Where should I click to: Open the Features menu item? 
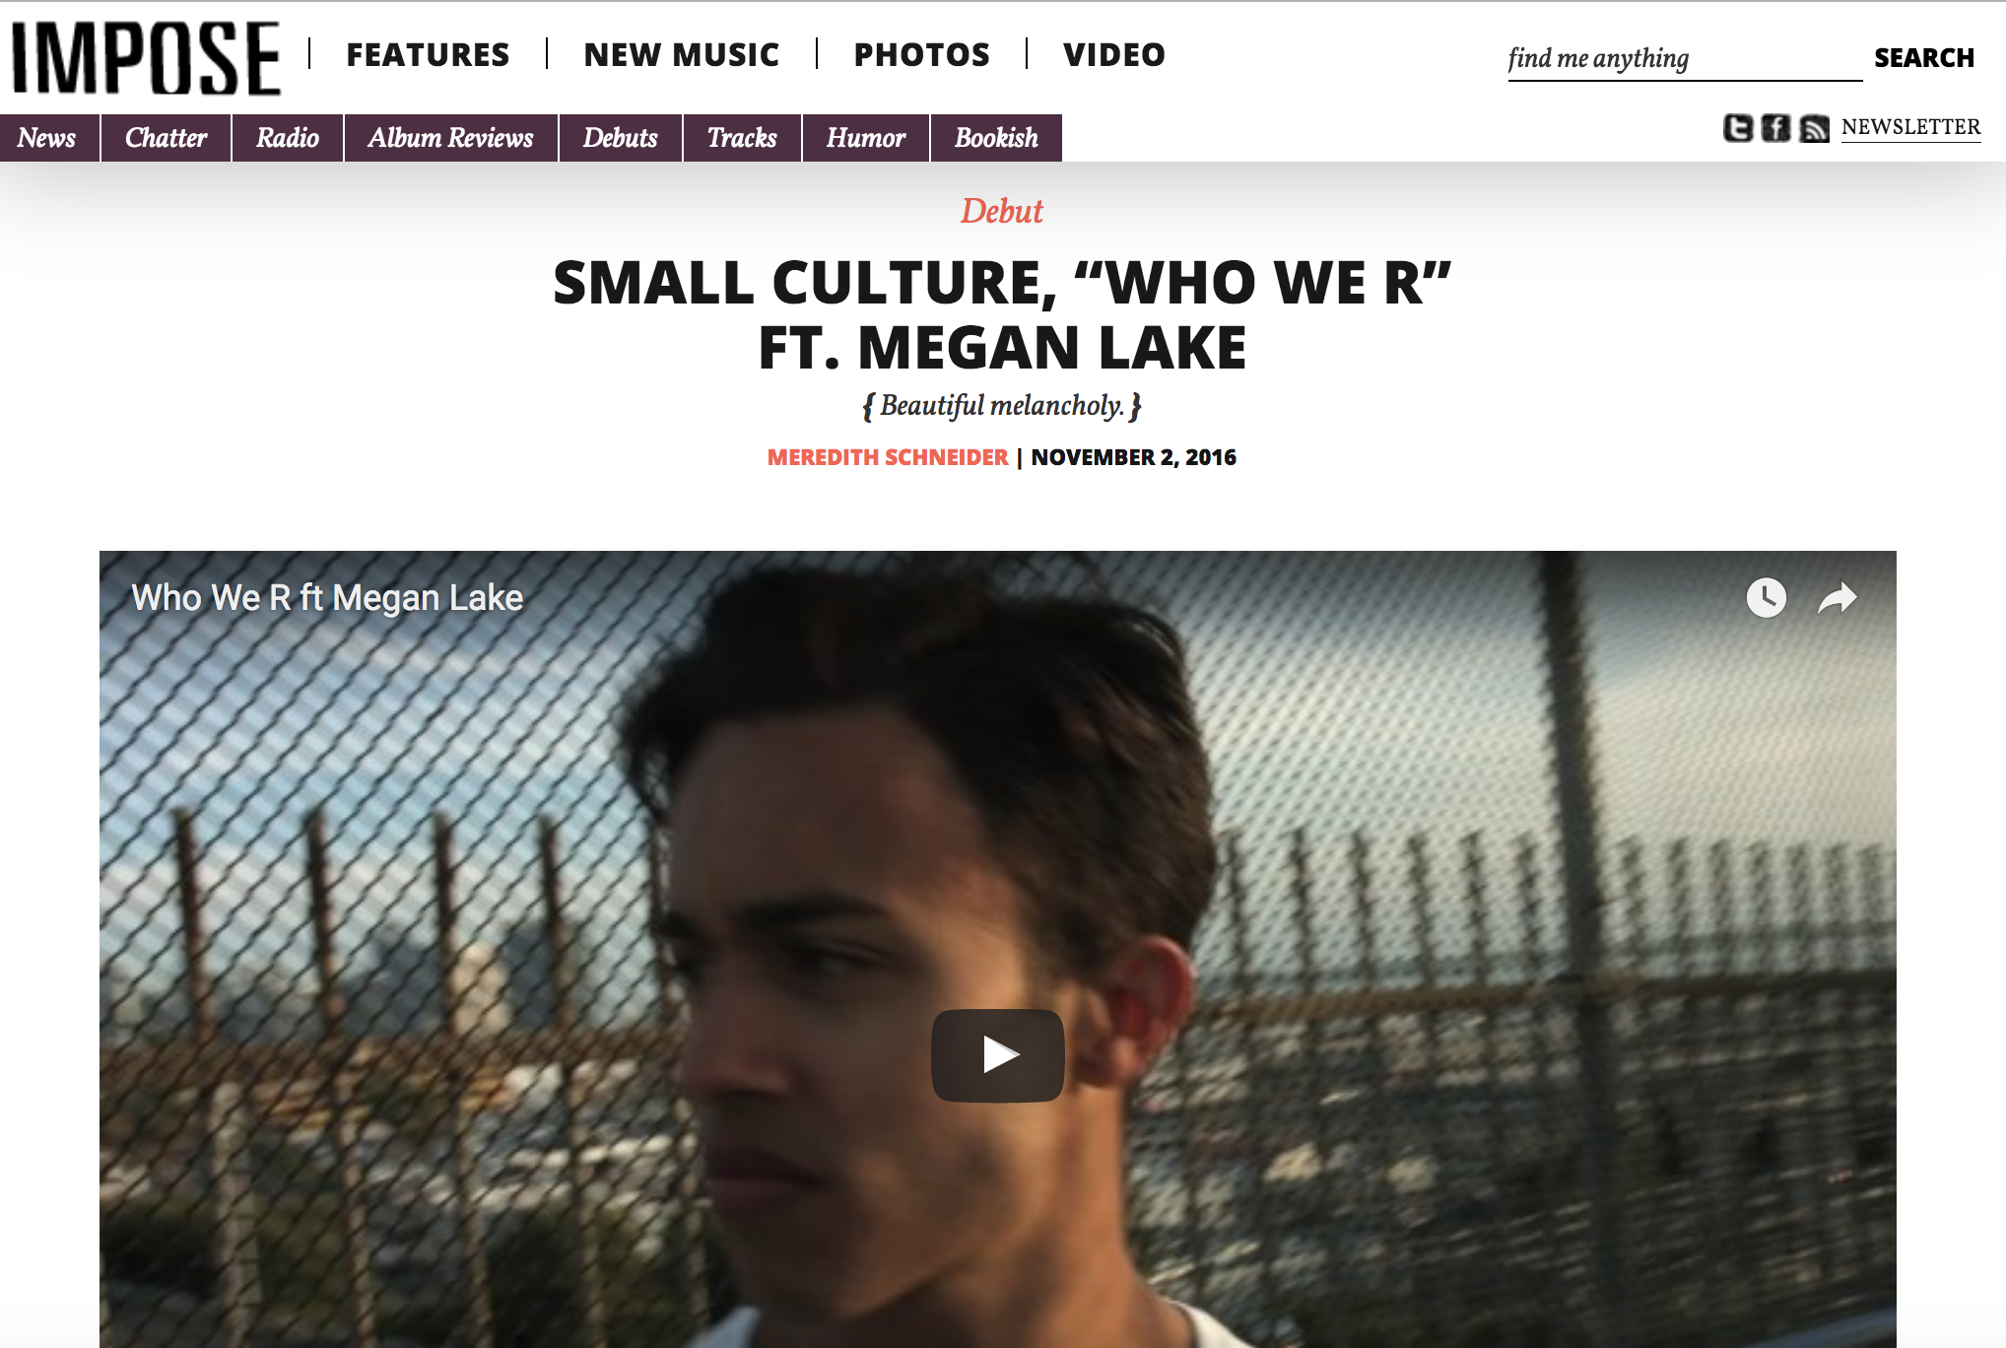click(428, 54)
